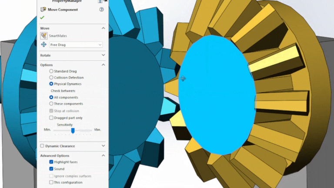Uncheck Highlight faces option

51,162
